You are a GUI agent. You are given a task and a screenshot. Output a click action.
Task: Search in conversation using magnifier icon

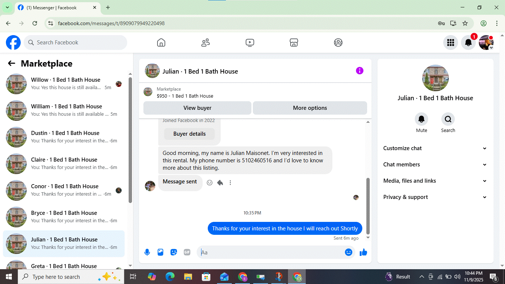coord(448,119)
